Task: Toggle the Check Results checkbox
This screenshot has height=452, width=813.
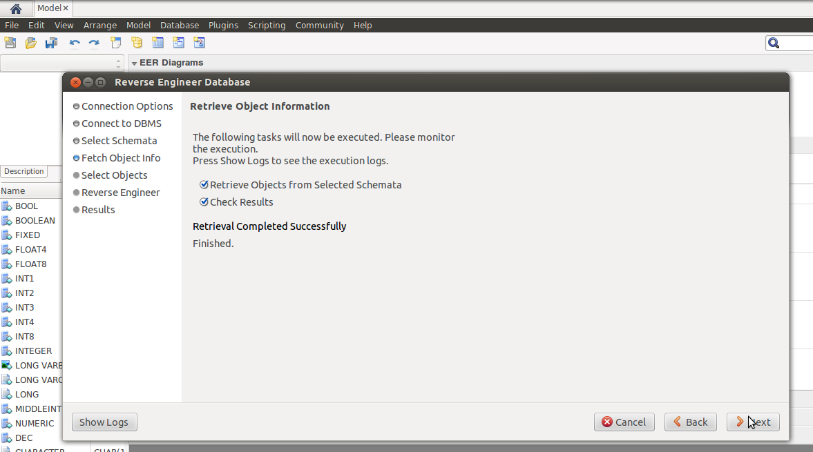Action: pyautogui.click(x=204, y=202)
